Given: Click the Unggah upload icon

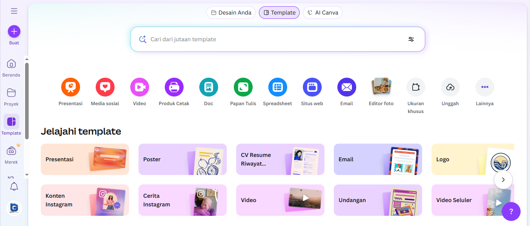Looking at the screenshot, I should 450,87.
